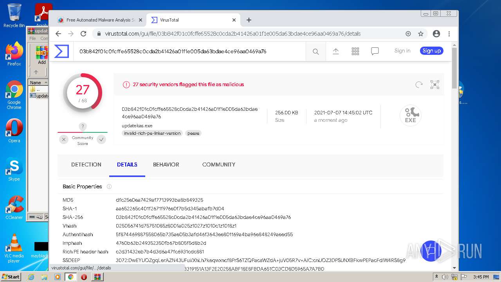Bookmark this page with star icon
This screenshot has height=282, width=501.
(421, 34)
